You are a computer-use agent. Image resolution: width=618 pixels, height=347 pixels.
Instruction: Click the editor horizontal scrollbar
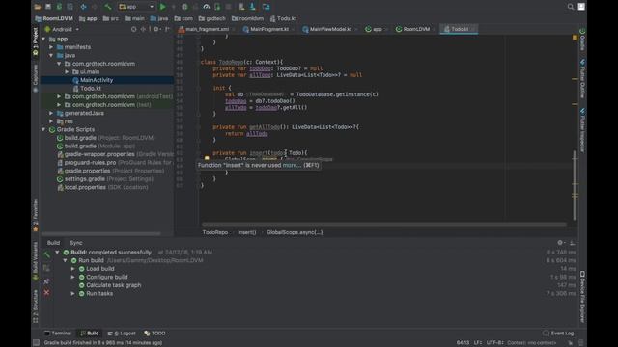pyautogui.click(x=384, y=225)
